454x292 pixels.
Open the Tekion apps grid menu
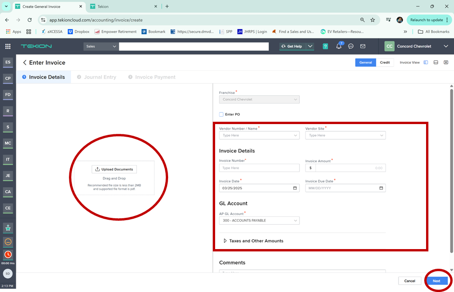click(8, 46)
